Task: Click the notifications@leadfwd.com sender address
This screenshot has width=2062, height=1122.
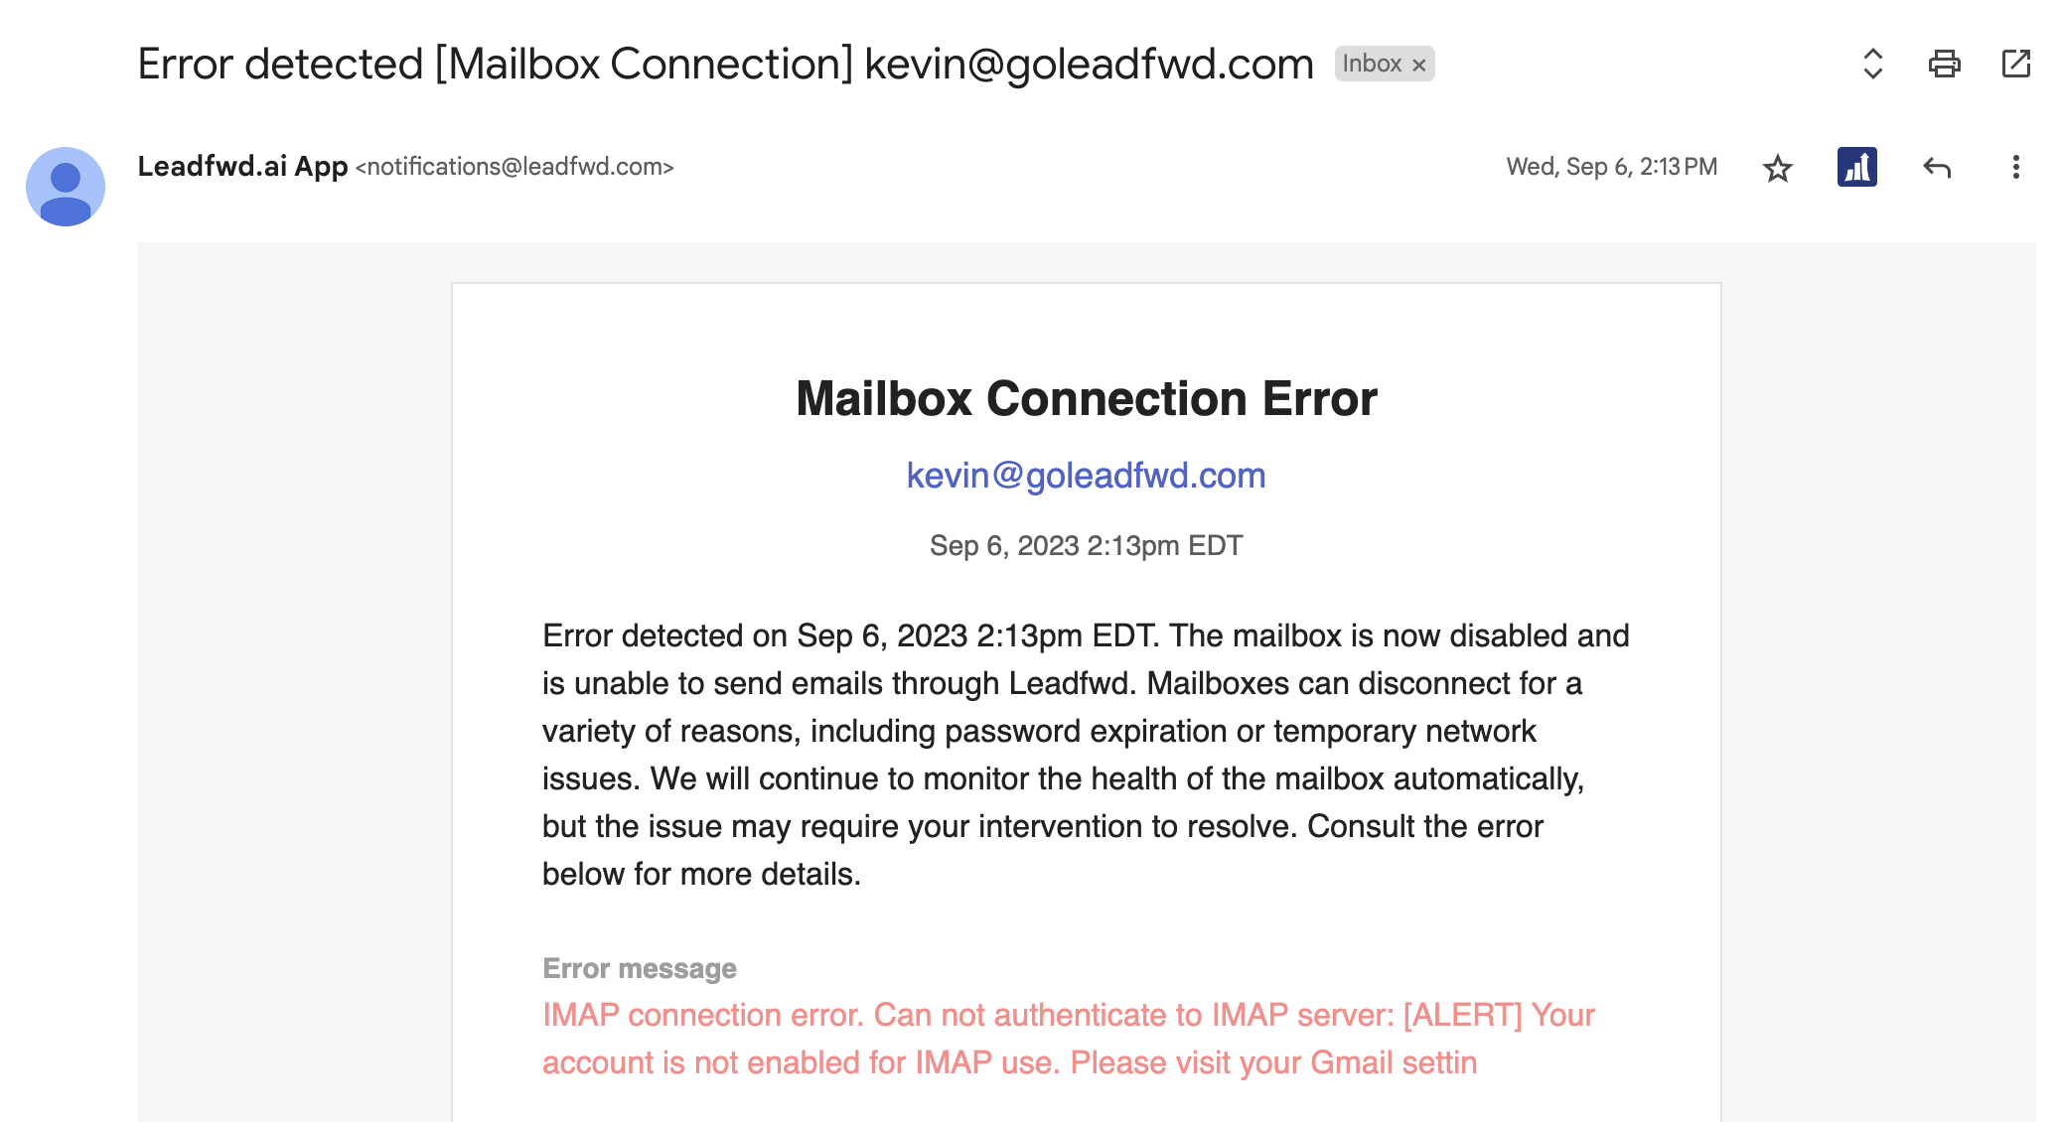Action: [515, 167]
